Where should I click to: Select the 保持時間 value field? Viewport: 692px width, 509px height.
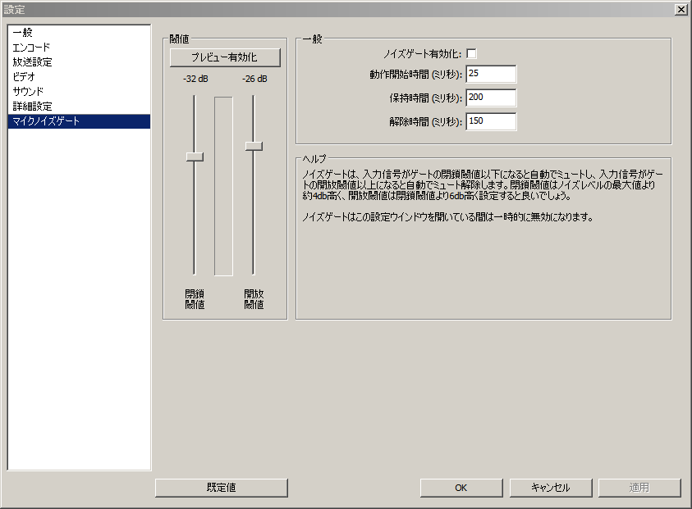point(491,98)
